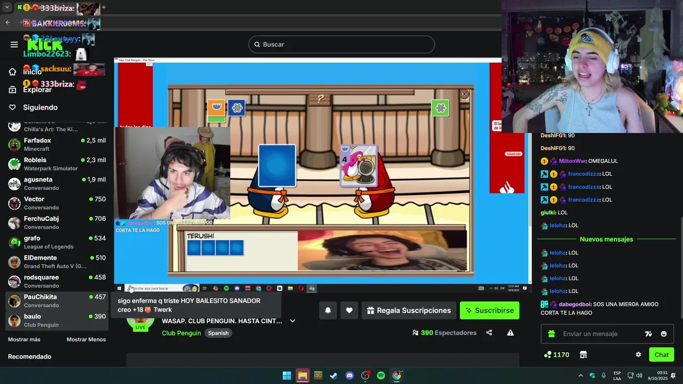Click the green Chat send button
This screenshot has height=384, width=683.
[662, 355]
